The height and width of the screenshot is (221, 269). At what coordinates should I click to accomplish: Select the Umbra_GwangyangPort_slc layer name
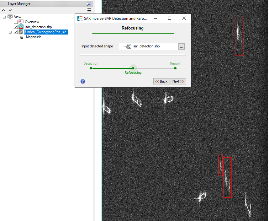click(46, 32)
